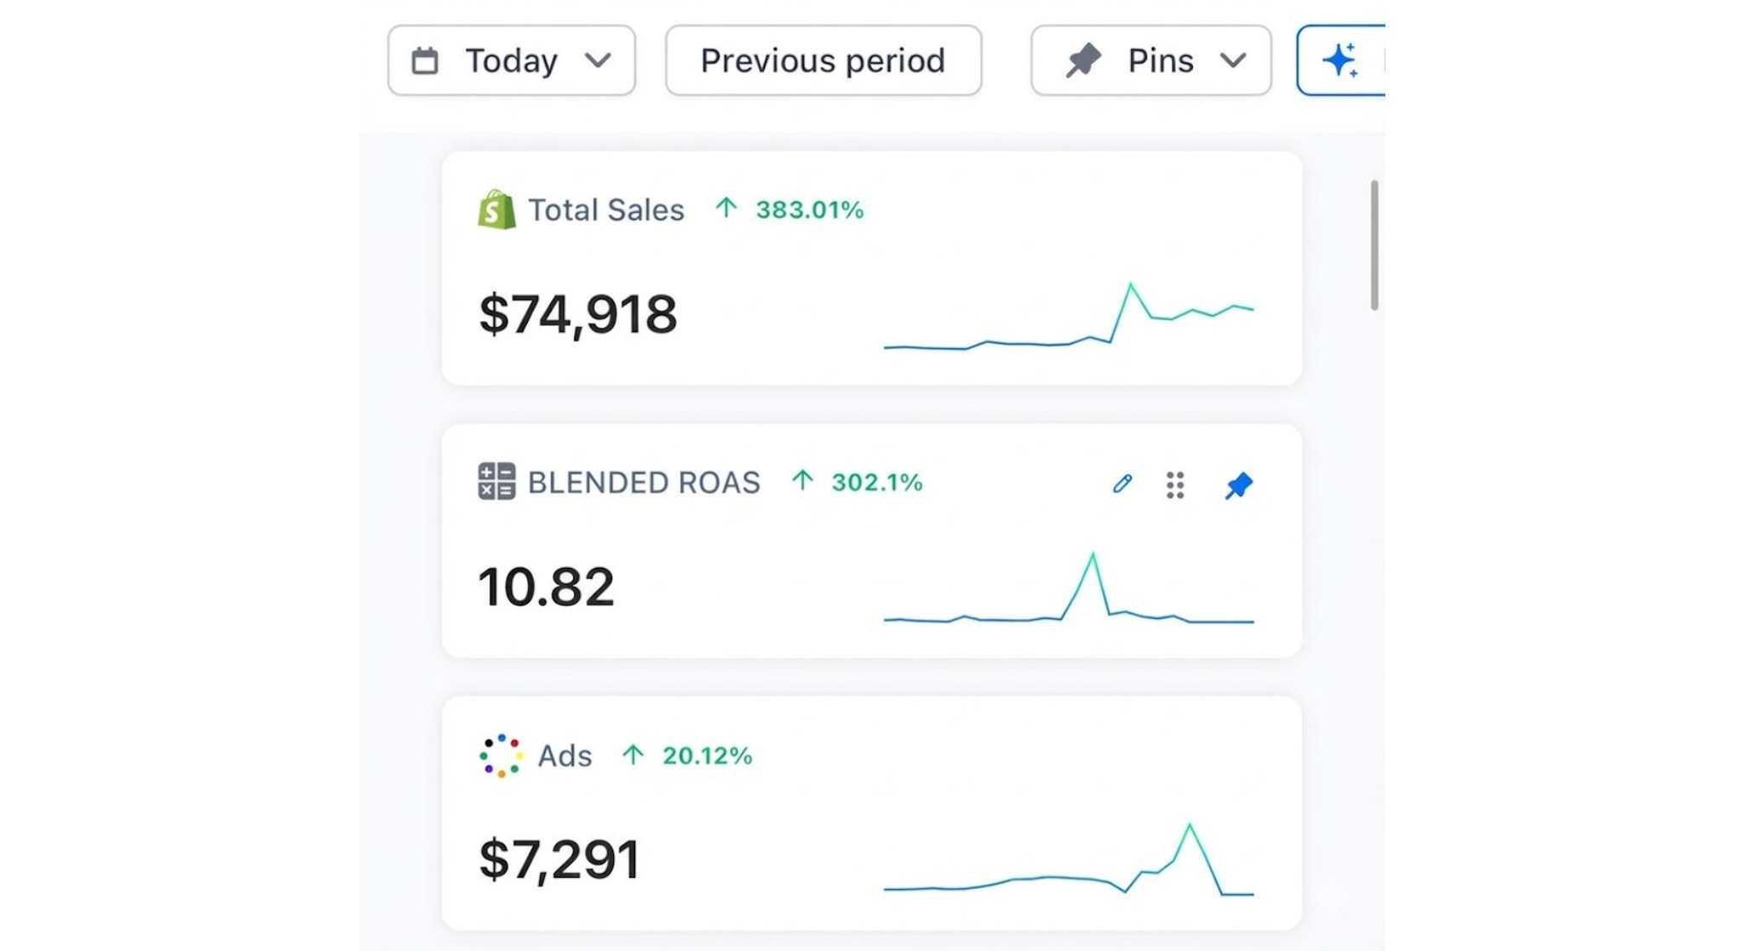
Task: Click the vertical scrollbar thumb
Action: pos(1374,245)
